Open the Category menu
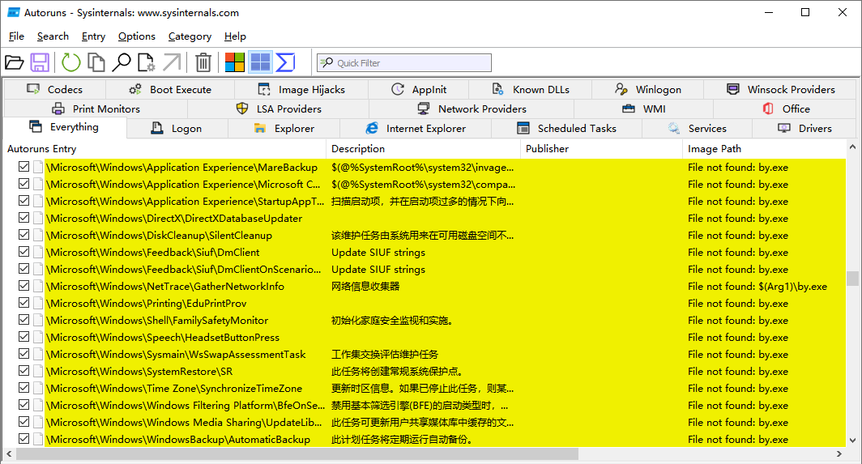 [190, 36]
